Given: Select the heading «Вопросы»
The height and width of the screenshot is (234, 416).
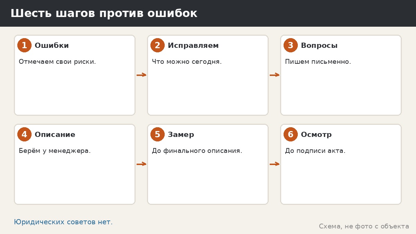Looking at the screenshot, I should point(319,46).
